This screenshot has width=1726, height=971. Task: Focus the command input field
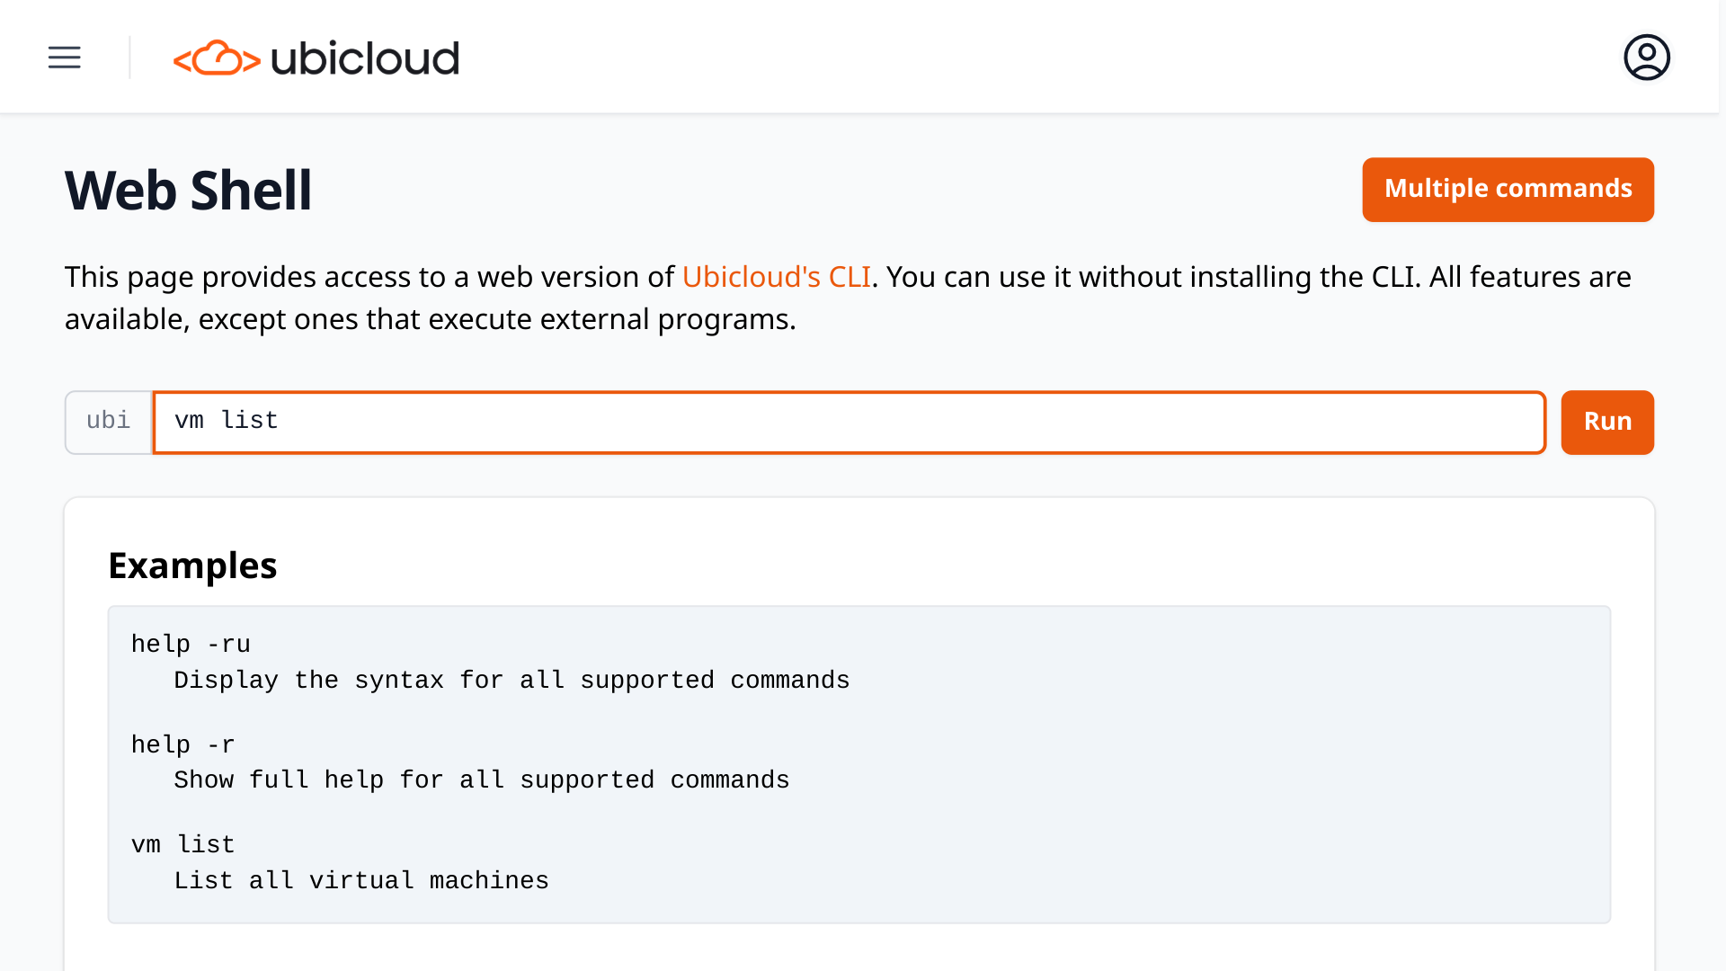(849, 422)
